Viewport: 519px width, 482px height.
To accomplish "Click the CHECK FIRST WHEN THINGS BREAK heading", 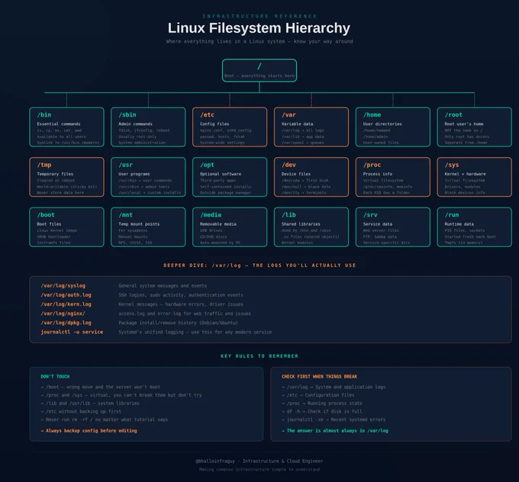I will point(319,377).
